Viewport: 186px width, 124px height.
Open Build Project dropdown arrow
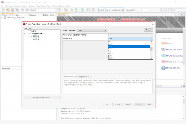click(63, 10)
